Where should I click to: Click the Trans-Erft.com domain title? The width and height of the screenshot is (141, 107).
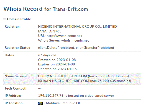point(70,9)
